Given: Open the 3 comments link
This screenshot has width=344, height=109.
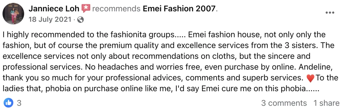Looking at the screenshot, I should click(284, 103).
